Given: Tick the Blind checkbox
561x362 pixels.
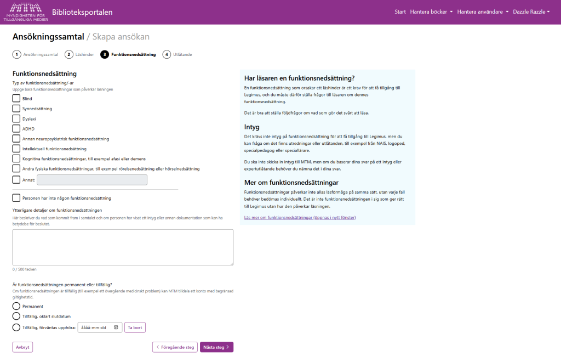Looking at the screenshot, I should 16,99.
